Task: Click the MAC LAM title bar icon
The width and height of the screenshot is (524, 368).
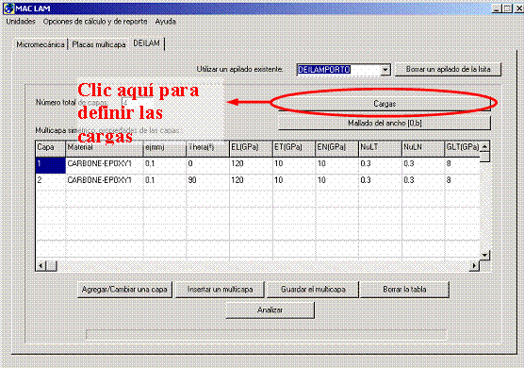Action: coord(9,8)
